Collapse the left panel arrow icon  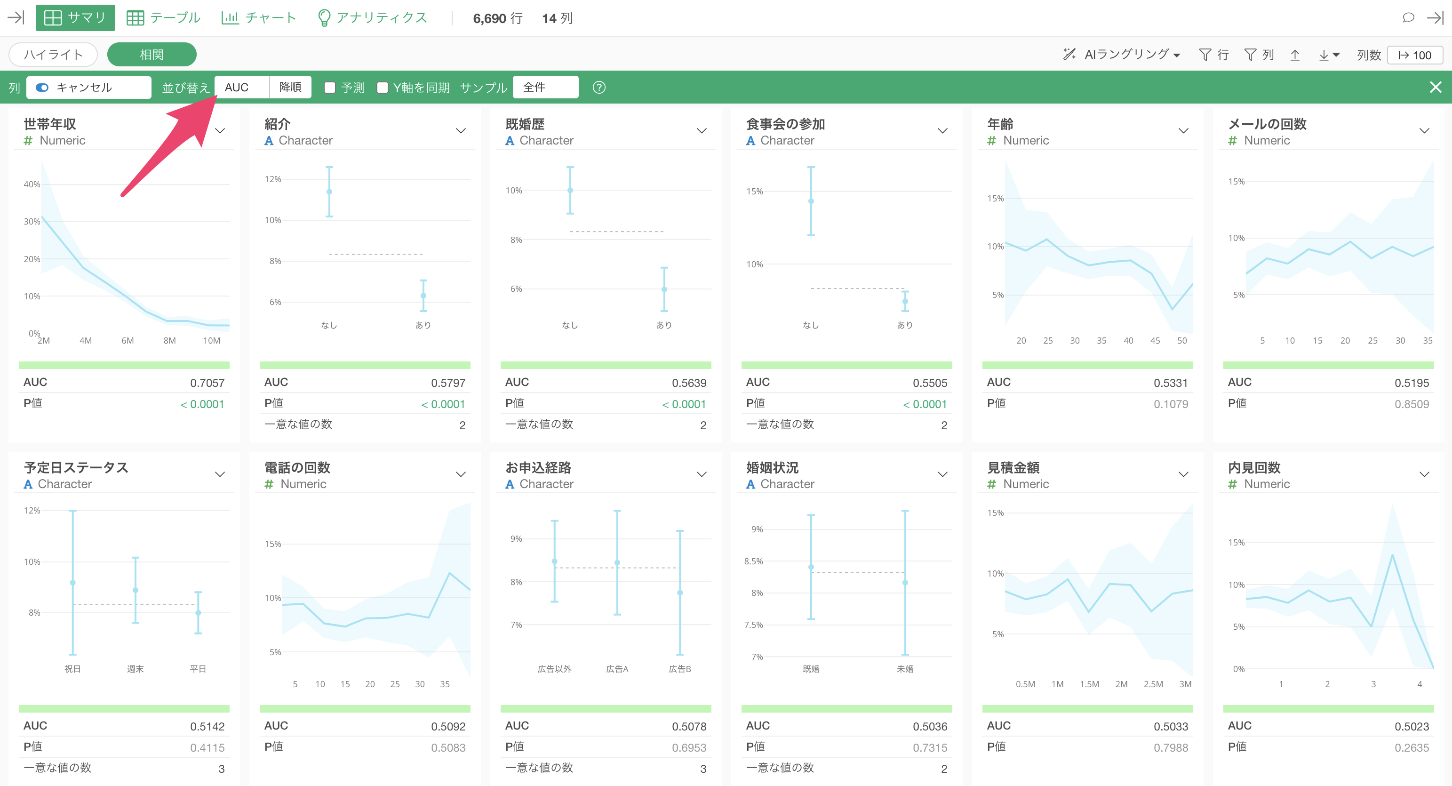click(16, 17)
